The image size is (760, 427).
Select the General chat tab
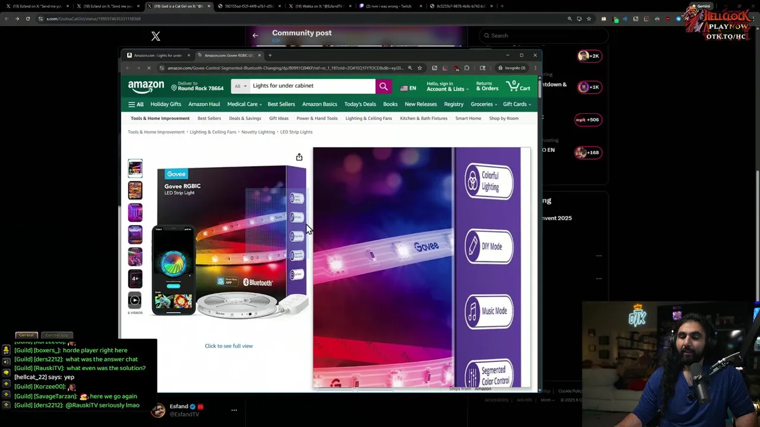click(26, 336)
